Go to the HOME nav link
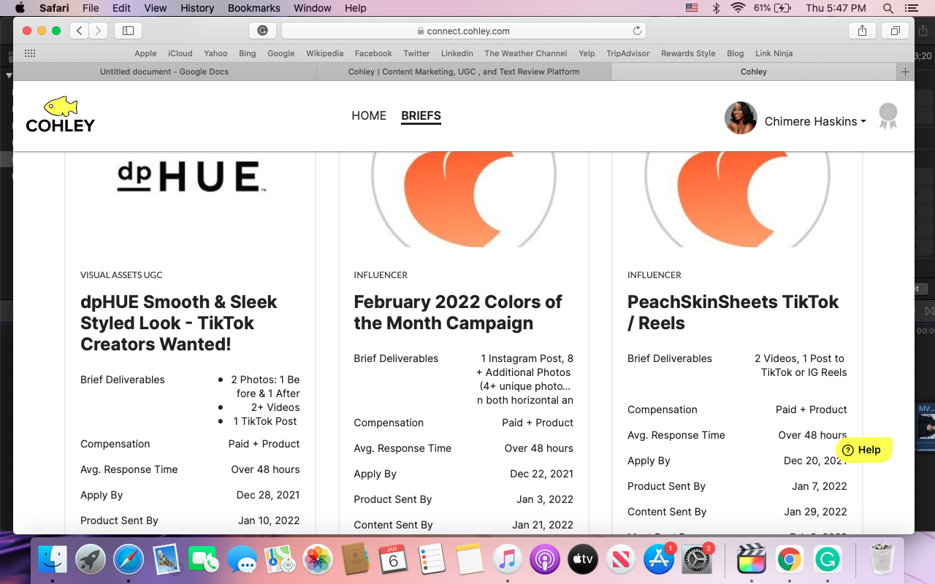This screenshot has height=584, width=935. tap(369, 115)
